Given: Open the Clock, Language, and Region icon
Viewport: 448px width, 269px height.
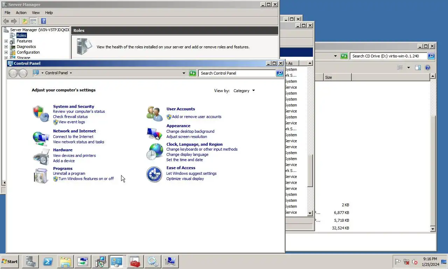Looking at the screenshot, I should point(154,152).
